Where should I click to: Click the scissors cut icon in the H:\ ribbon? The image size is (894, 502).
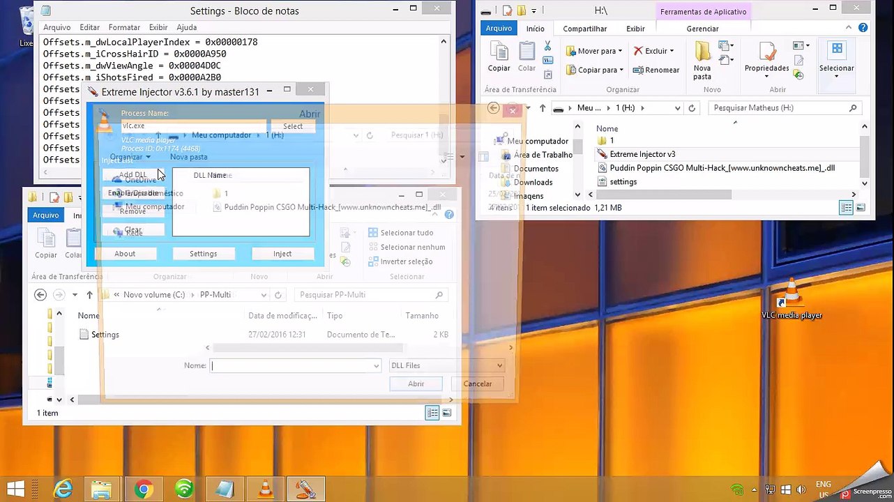pyautogui.click(x=547, y=46)
